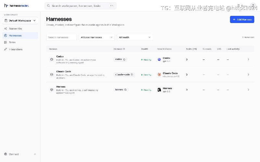Click the Harnesses page heading

tap(59, 19)
